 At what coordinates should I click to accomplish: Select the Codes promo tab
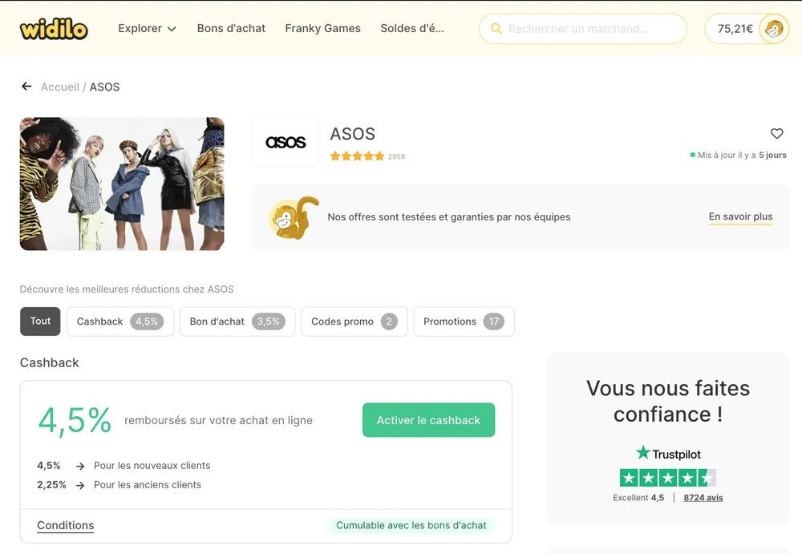(354, 321)
